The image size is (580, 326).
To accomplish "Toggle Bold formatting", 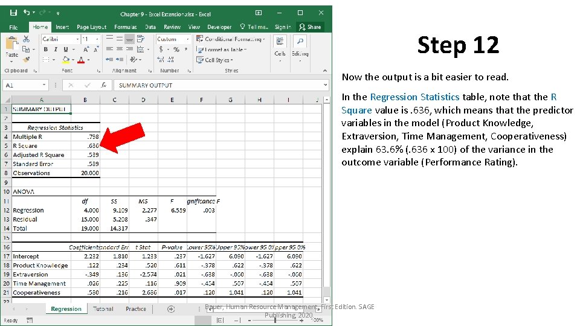I will (x=45, y=49).
